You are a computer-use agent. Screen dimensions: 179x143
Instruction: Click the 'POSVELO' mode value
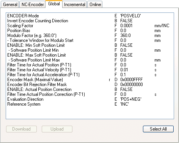[x=130, y=16]
